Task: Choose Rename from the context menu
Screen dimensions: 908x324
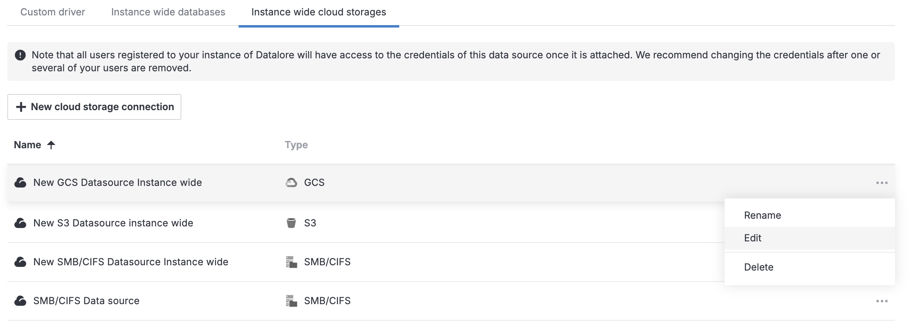Action: pos(762,215)
